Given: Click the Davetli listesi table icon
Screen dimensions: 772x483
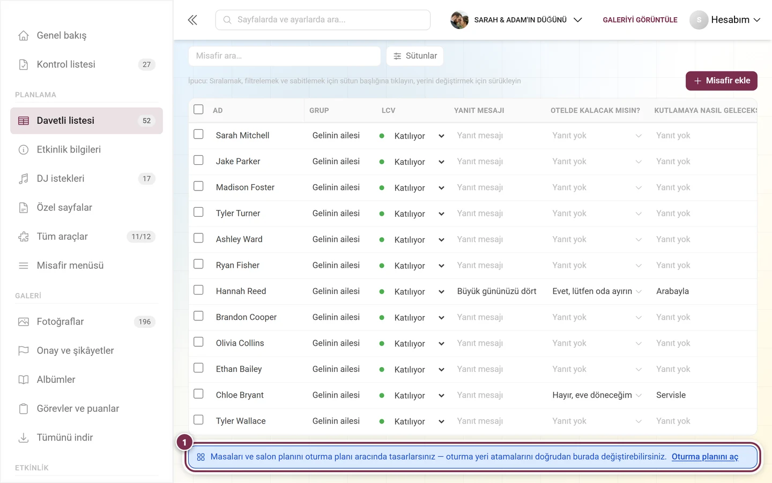Looking at the screenshot, I should click(24, 121).
